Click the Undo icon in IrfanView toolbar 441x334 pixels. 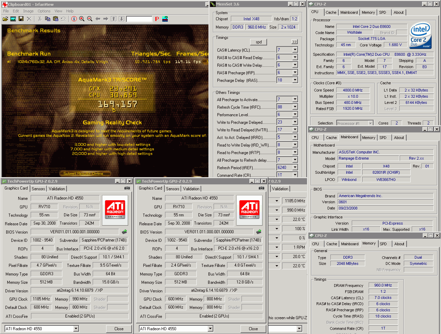coord(63,19)
